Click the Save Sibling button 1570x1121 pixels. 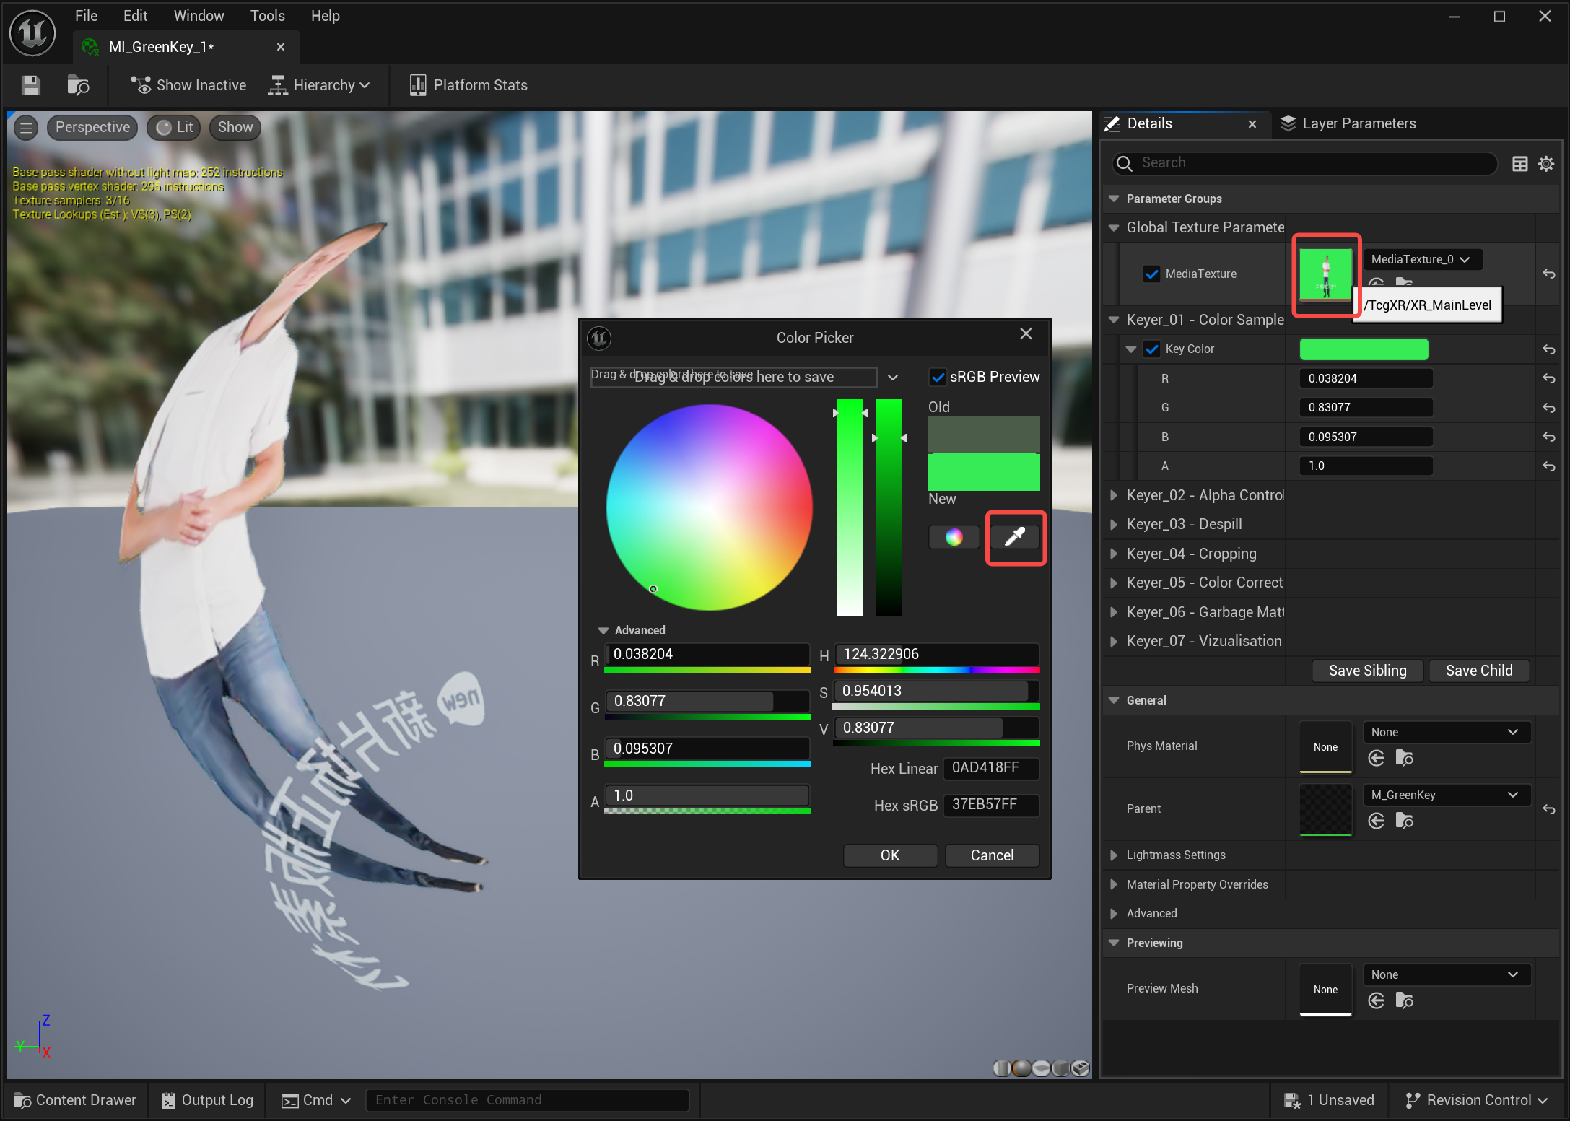click(1367, 671)
